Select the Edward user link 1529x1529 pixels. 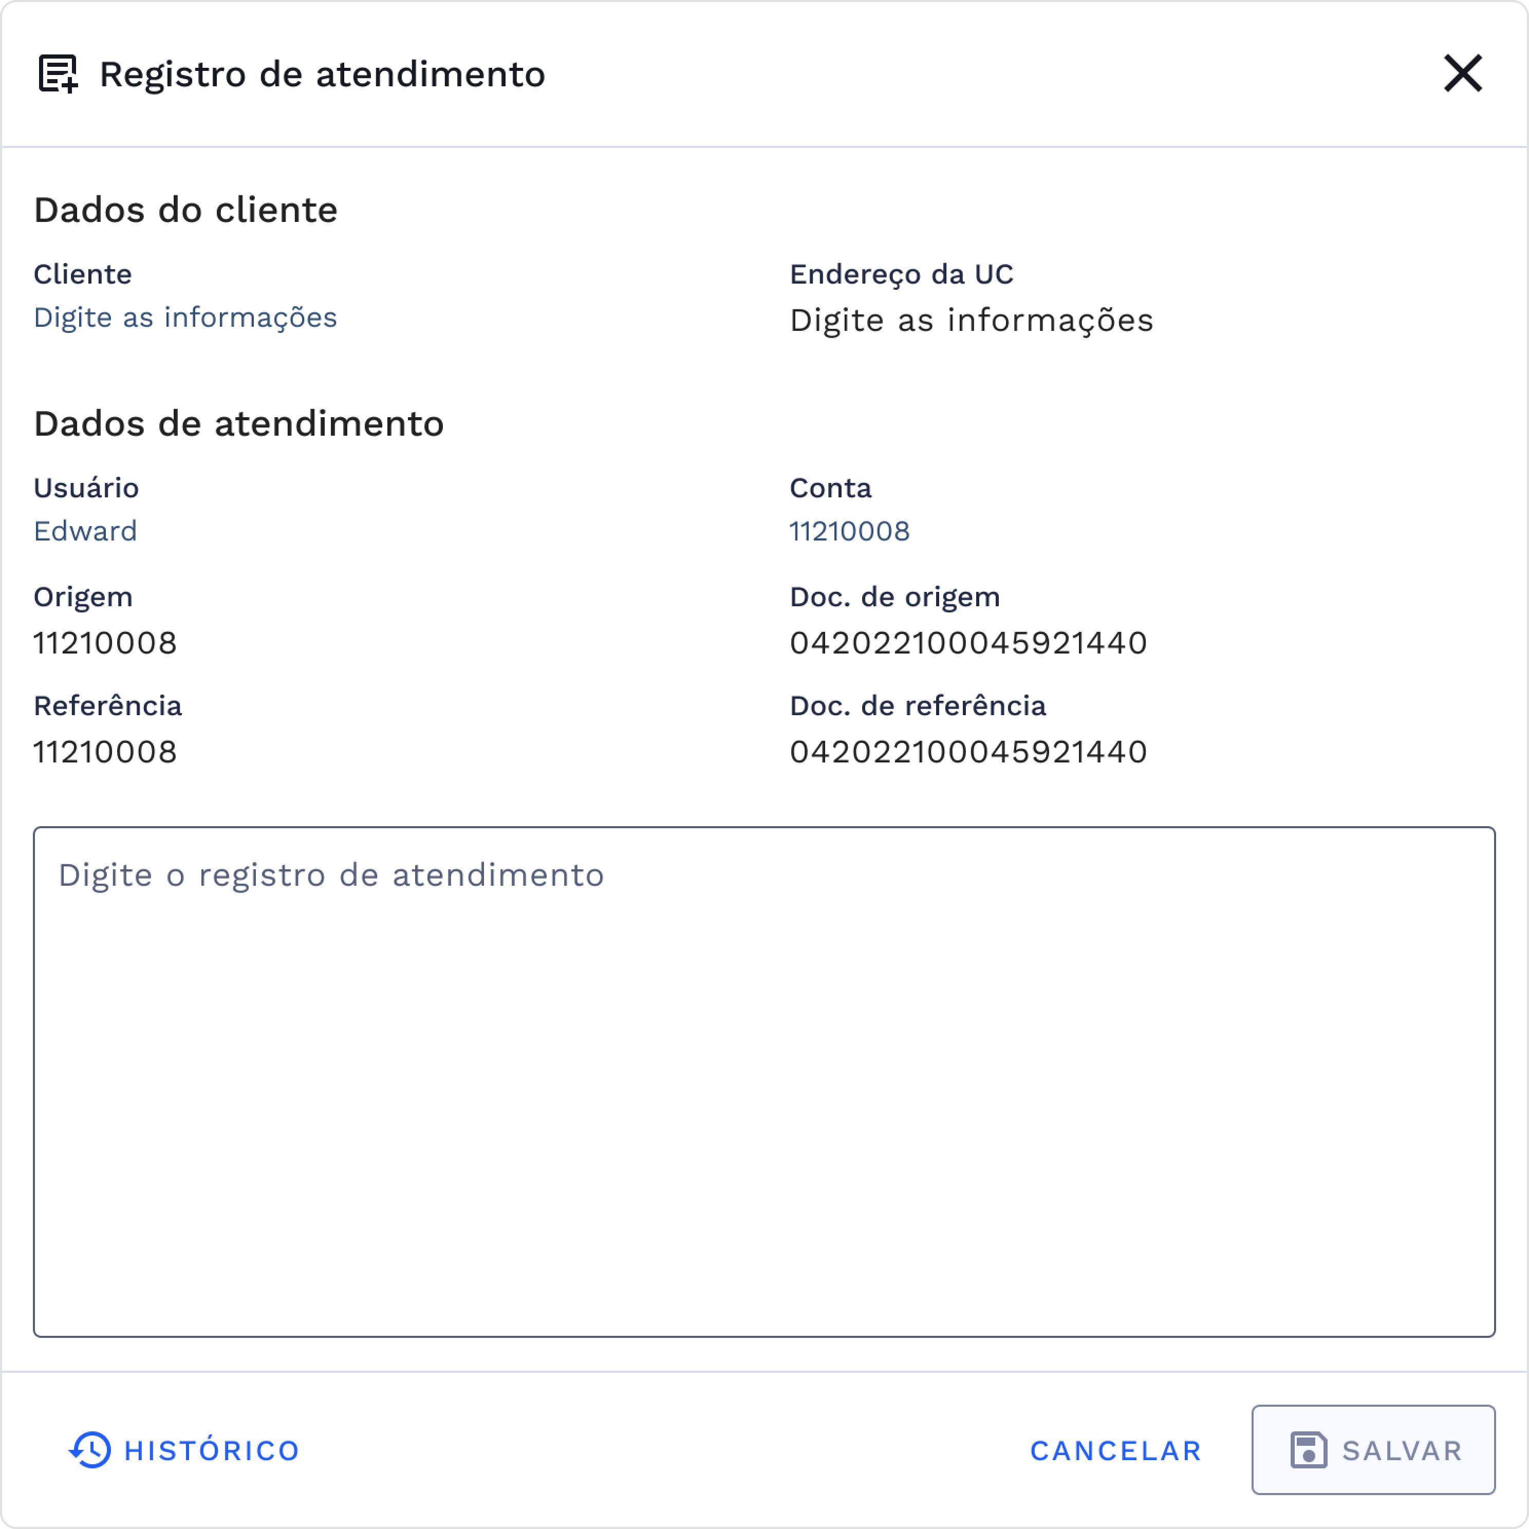pyautogui.click(x=85, y=531)
